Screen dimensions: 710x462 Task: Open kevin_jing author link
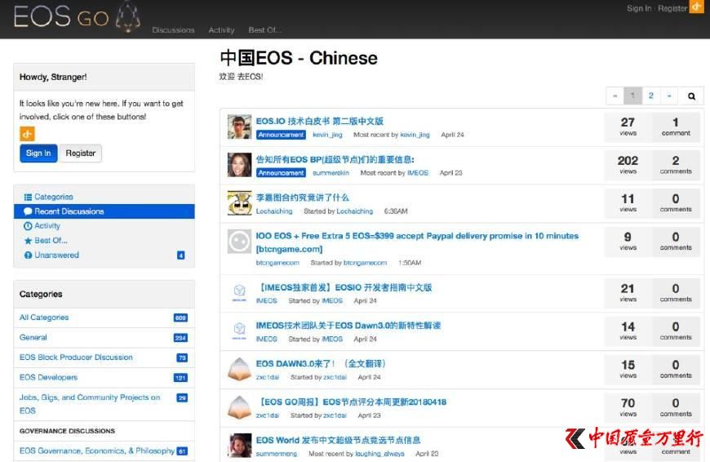(327, 135)
